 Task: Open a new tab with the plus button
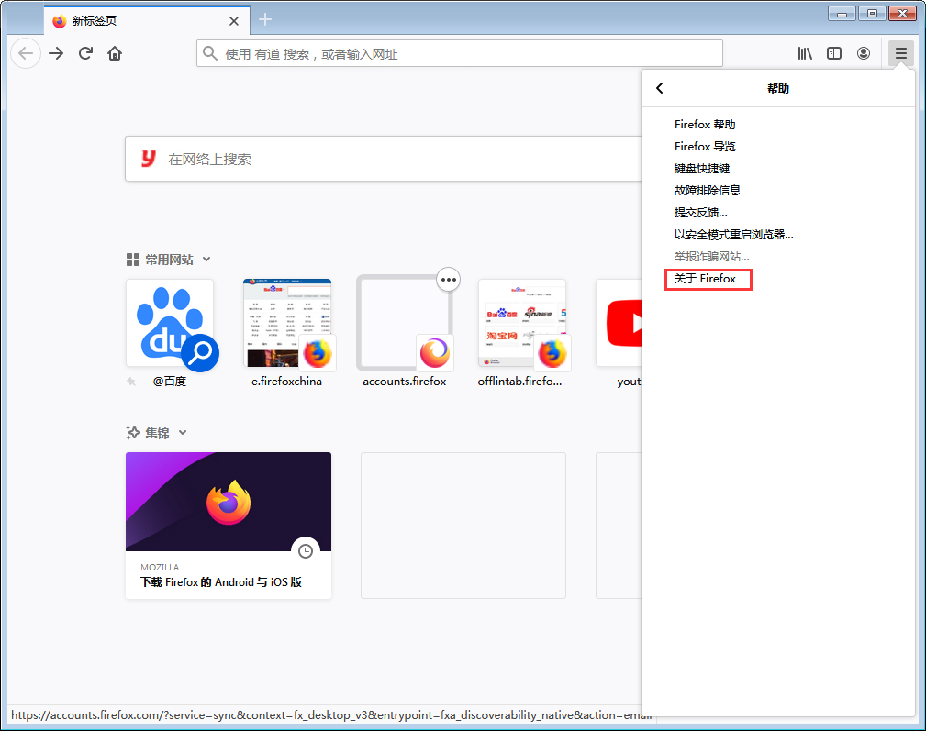coord(265,19)
